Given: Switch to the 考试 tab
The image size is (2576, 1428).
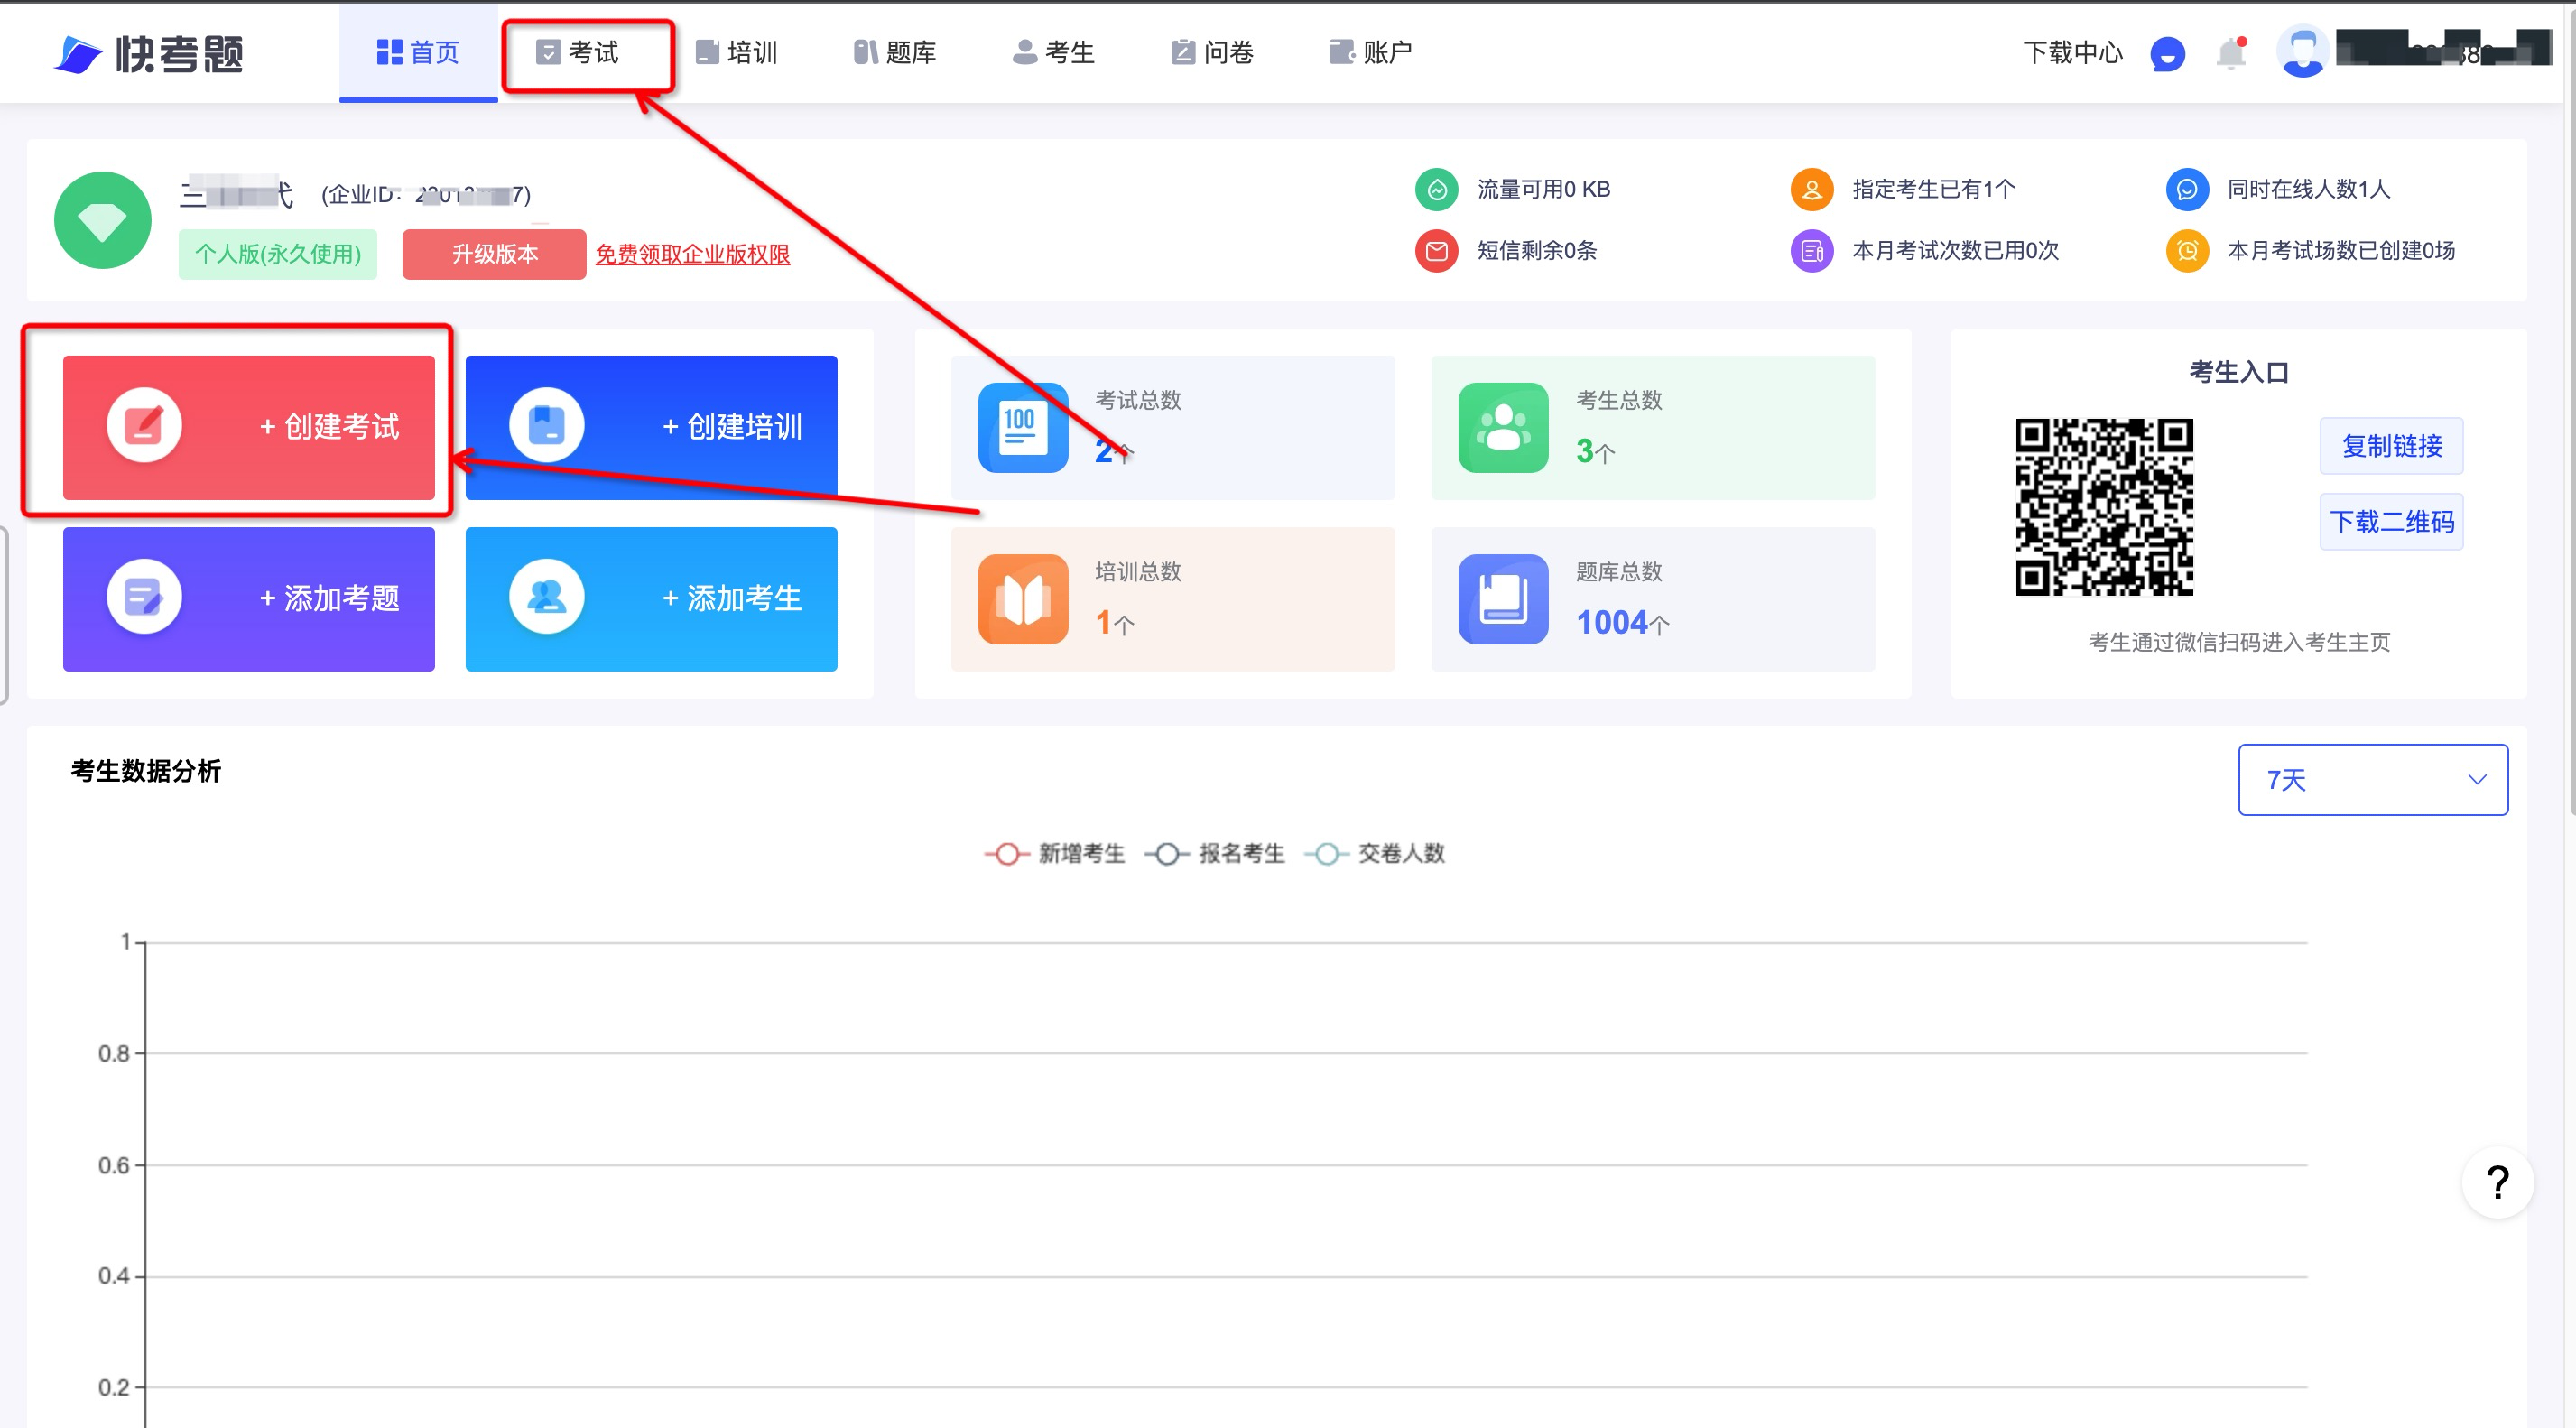Looking at the screenshot, I should coord(577,52).
